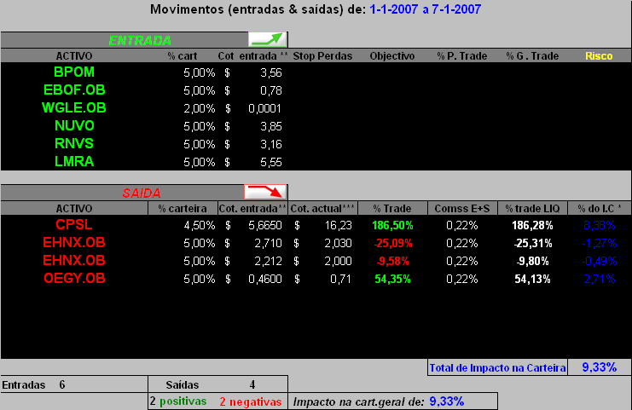632x410 pixels.
Task: Click the Saídas count 4
Action: click(x=252, y=384)
